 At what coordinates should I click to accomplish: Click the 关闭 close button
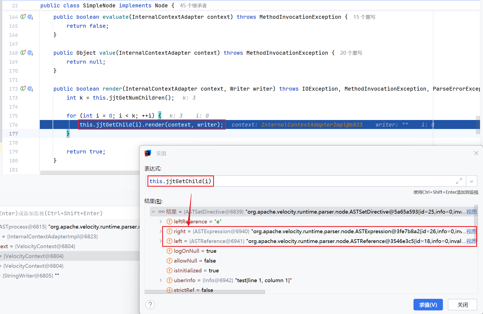point(463,305)
